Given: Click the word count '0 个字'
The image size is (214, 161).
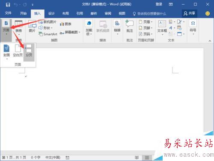Looking at the screenshot, I should (36, 157).
